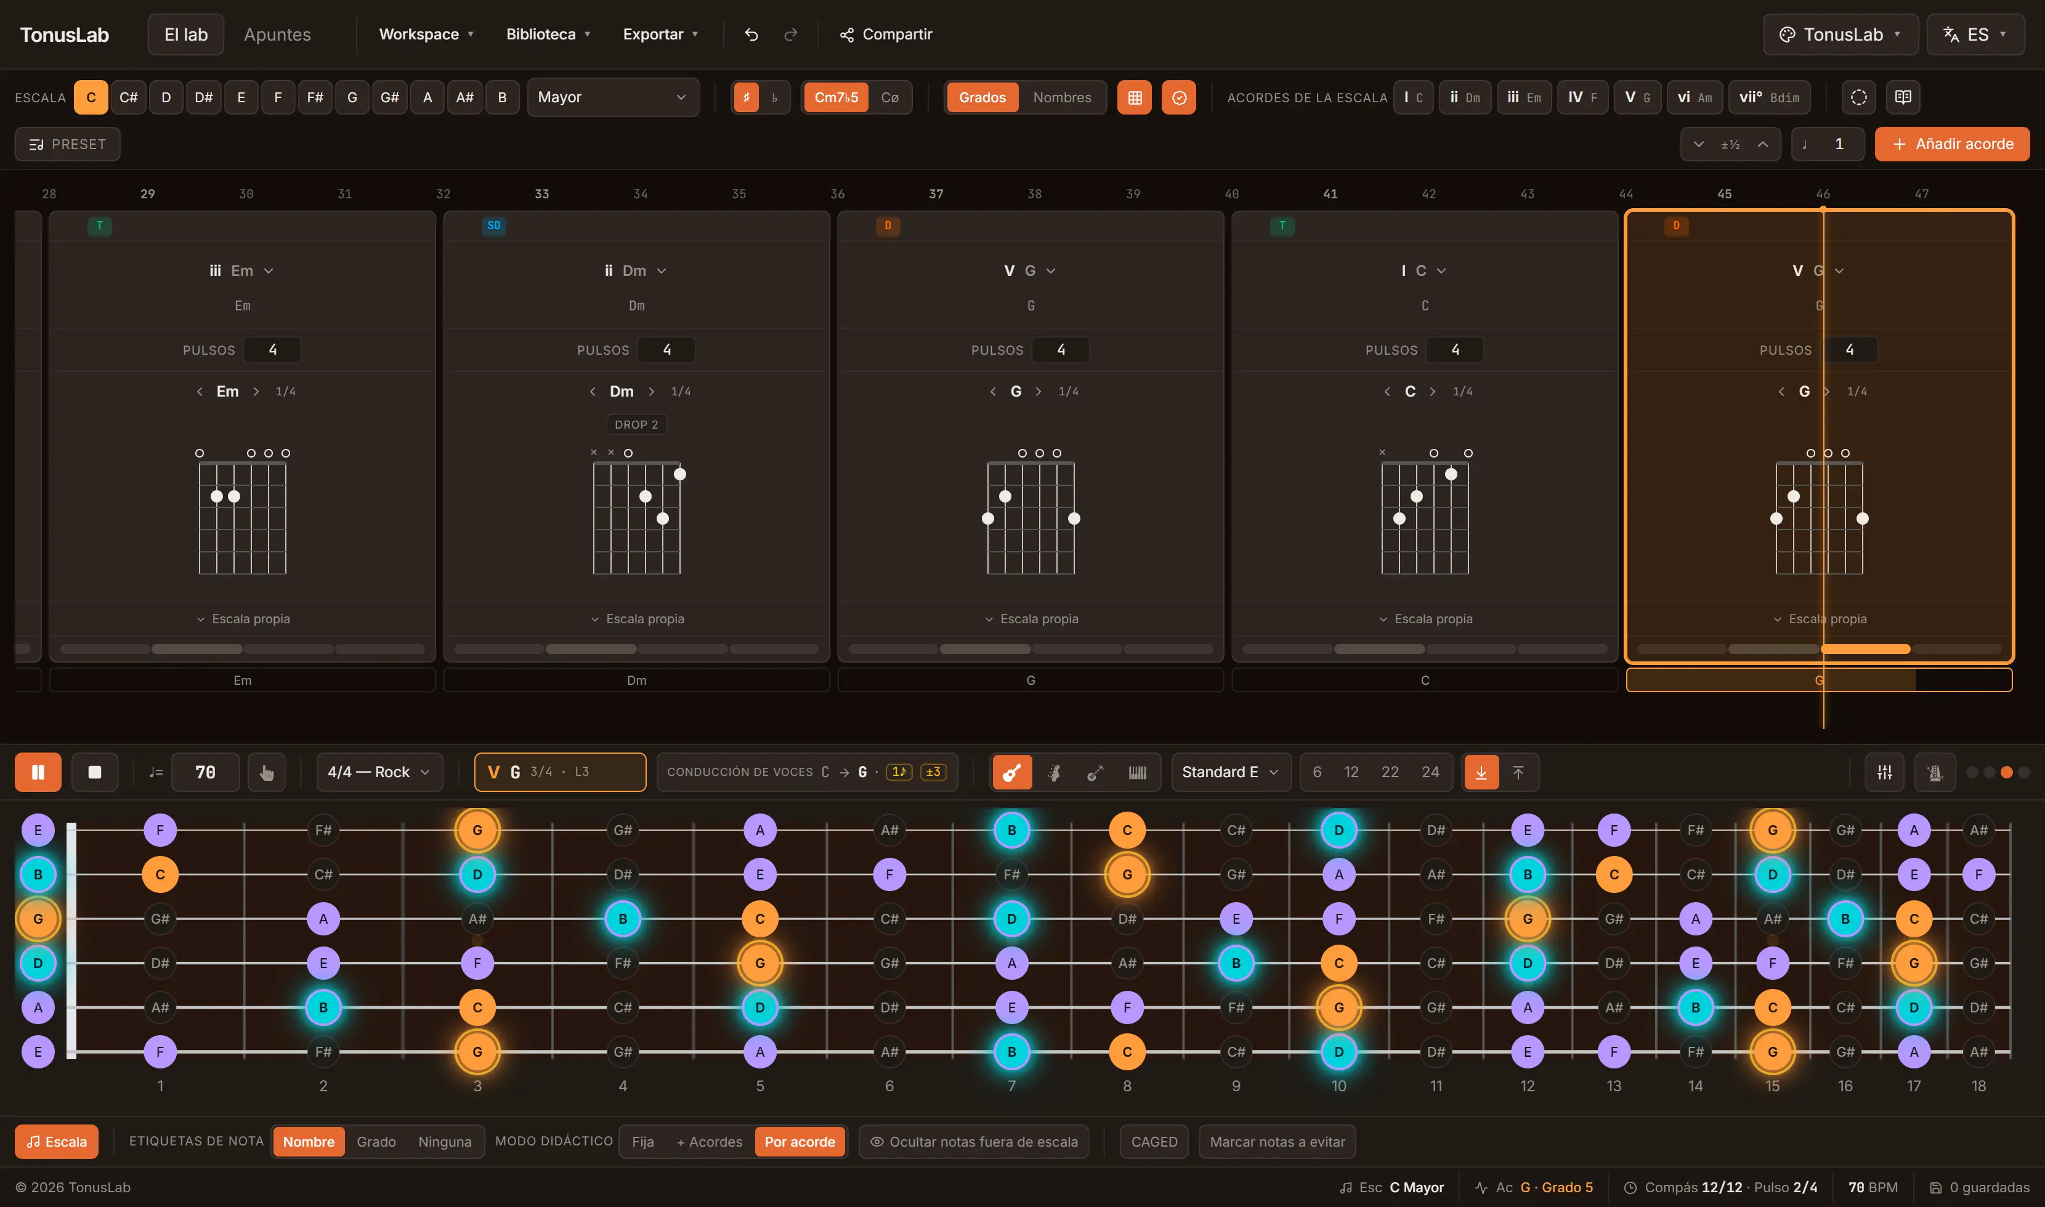Open the Standard E tuning dropdown
Viewport: 2045px width, 1207px height.
click(1231, 772)
